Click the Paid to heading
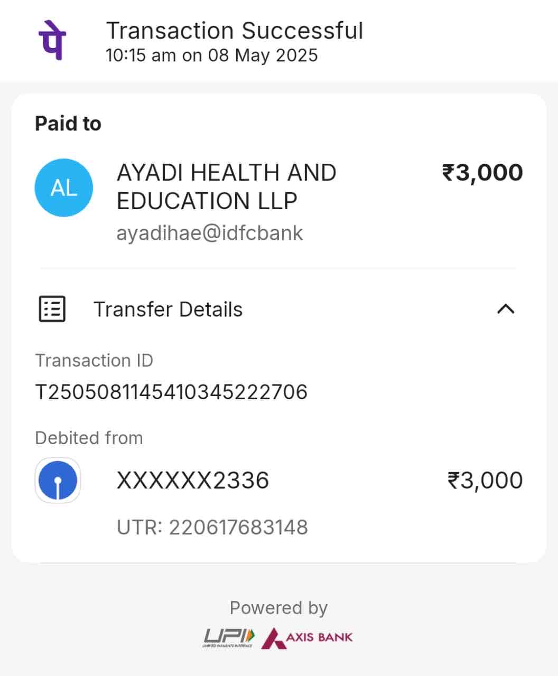 click(68, 124)
